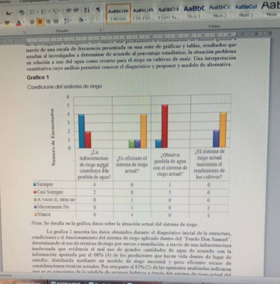Select the blue bar in the first group
Image resolution: width=280 pixels, height=284 pixels.
(81, 131)
